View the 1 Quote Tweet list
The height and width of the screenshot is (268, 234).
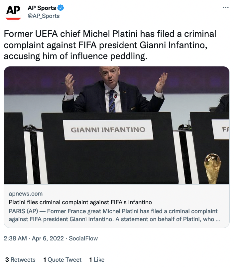62,260
